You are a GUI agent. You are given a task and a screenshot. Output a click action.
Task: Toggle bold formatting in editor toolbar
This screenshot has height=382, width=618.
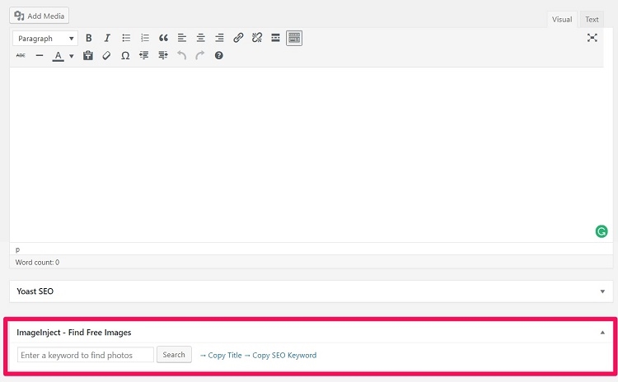point(88,38)
